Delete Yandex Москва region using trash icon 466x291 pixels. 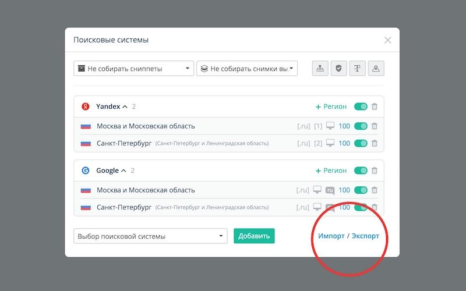(x=375, y=126)
